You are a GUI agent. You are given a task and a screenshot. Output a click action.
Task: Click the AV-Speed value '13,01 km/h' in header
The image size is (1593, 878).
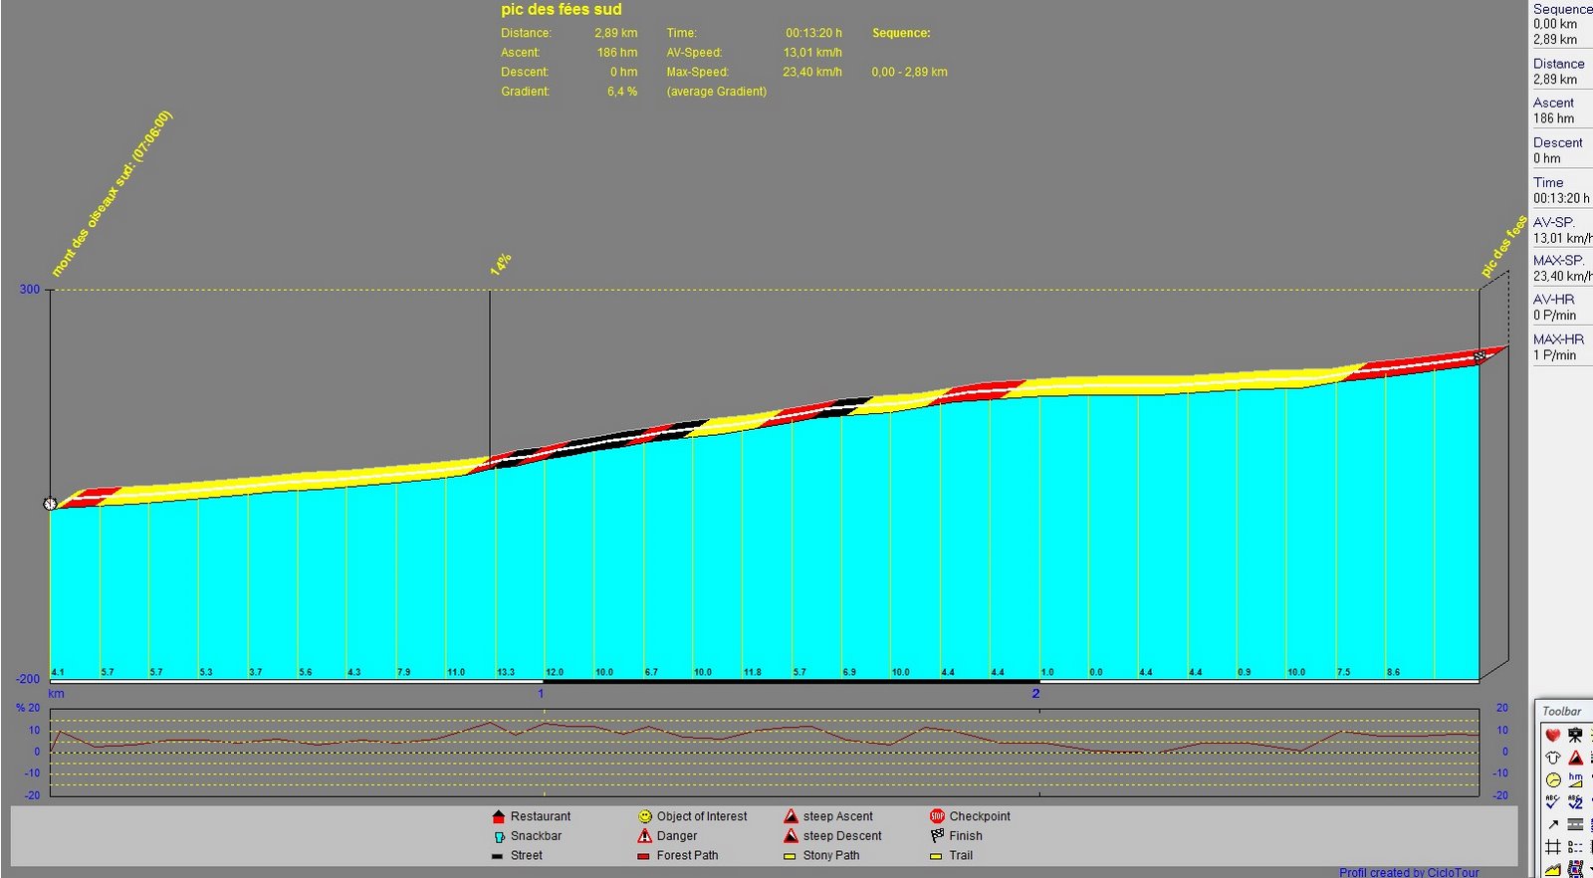click(x=812, y=53)
